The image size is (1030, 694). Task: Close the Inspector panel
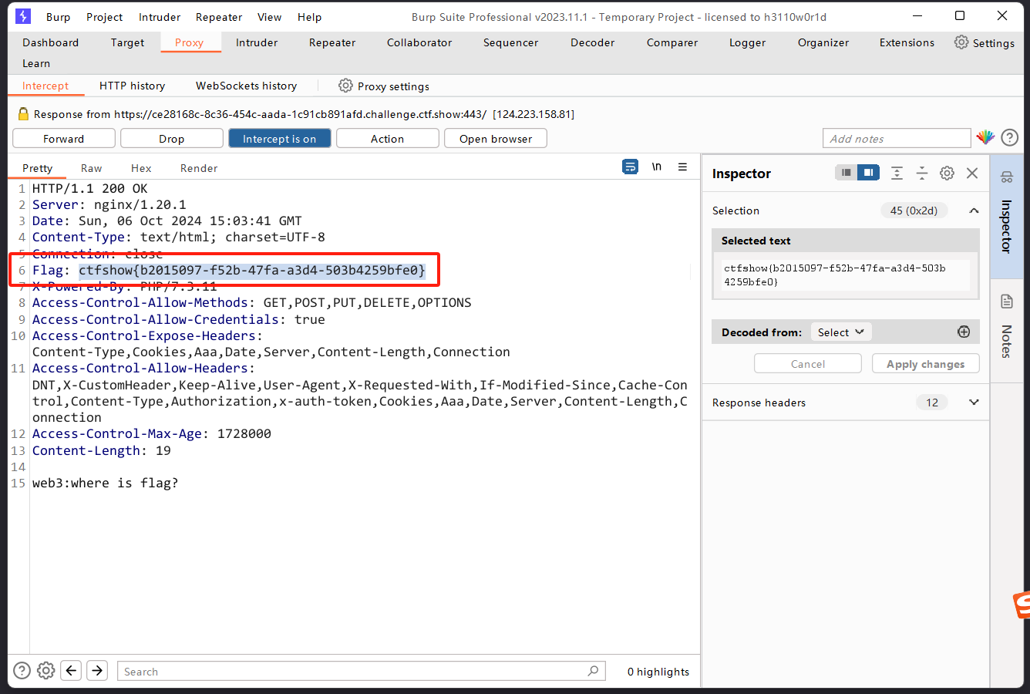972,173
